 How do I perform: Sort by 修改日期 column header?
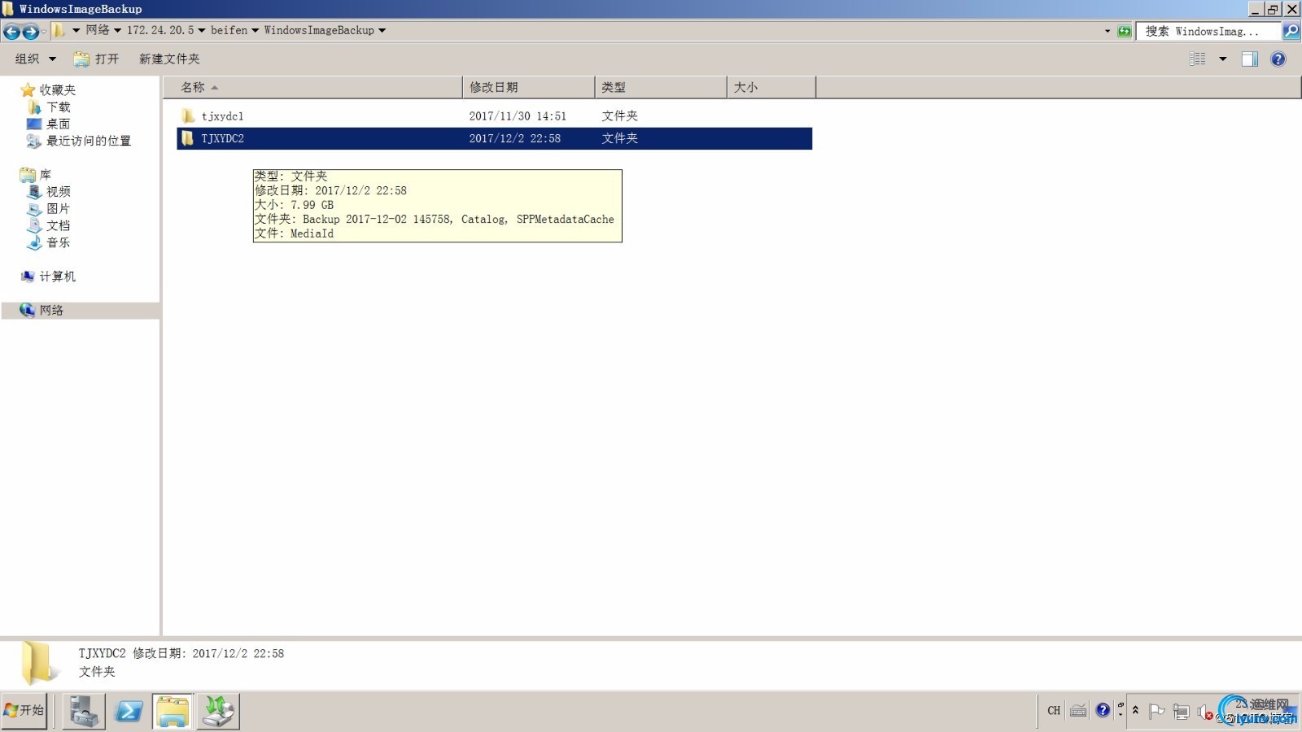[x=529, y=87]
